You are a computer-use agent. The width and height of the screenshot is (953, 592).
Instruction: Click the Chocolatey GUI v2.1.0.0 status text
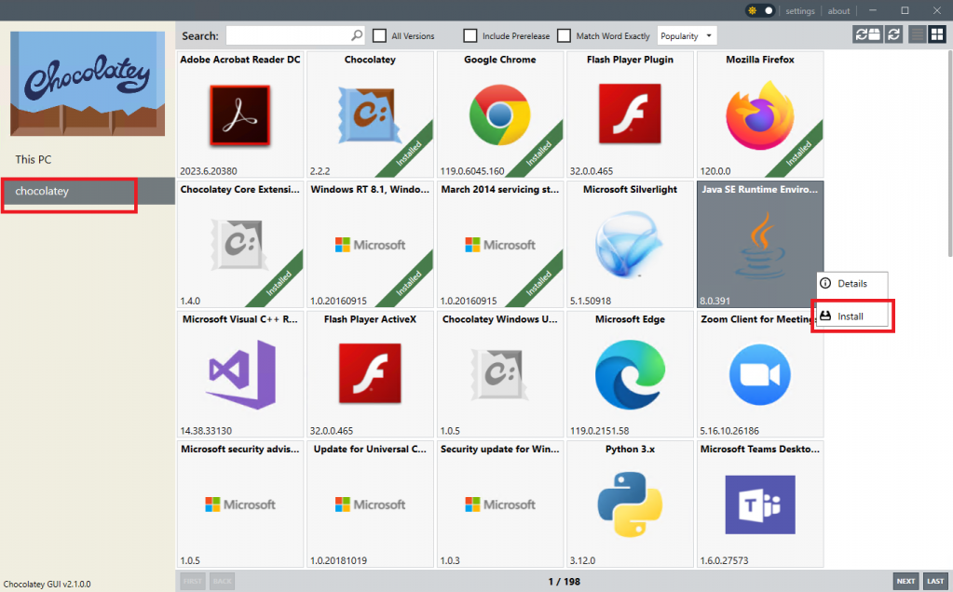click(47, 585)
